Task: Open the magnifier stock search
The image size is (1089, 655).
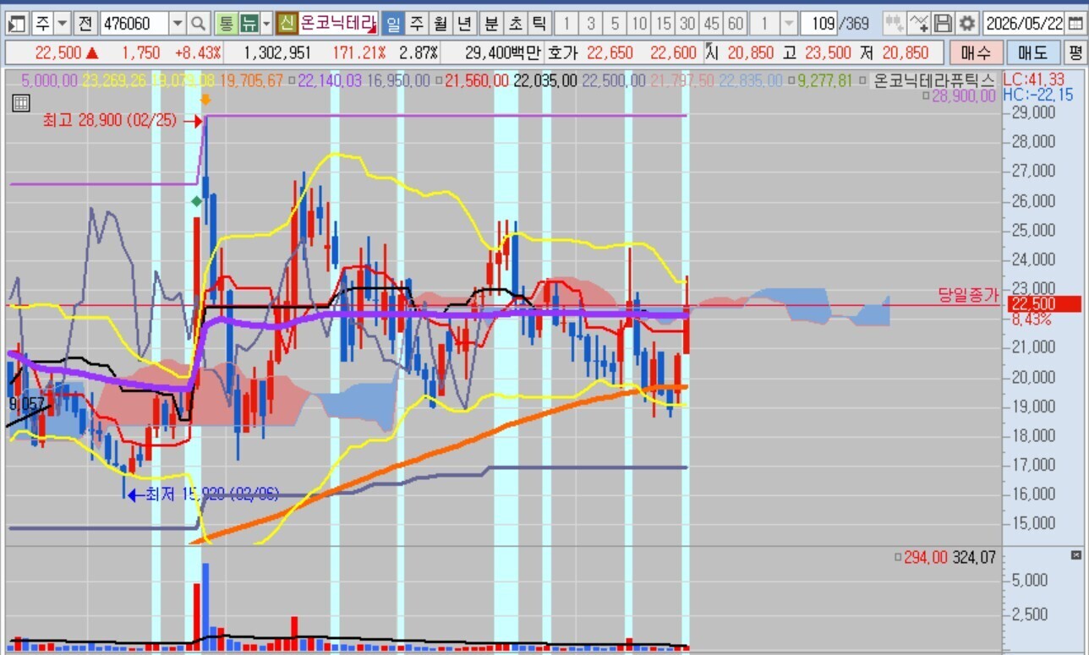Action: coord(199,23)
